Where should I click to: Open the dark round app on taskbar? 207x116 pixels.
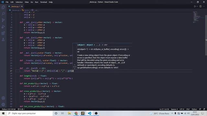(96, 113)
